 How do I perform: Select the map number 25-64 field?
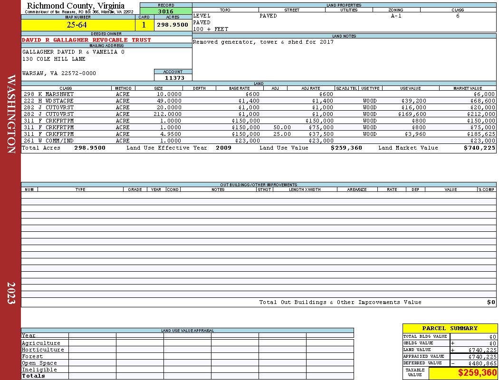(x=78, y=25)
